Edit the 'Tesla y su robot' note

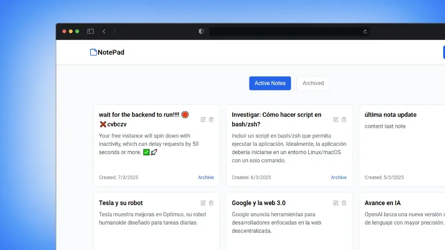click(x=203, y=203)
